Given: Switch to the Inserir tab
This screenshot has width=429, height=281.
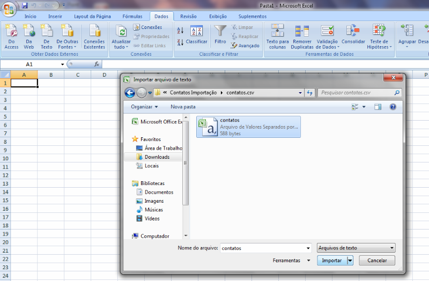Looking at the screenshot, I should coord(55,17).
